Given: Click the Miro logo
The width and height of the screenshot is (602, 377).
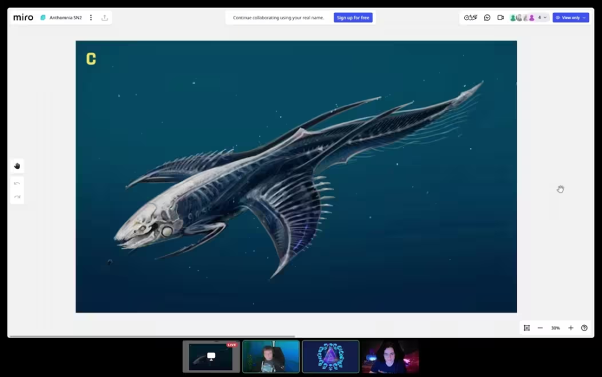Looking at the screenshot, I should [23, 18].
